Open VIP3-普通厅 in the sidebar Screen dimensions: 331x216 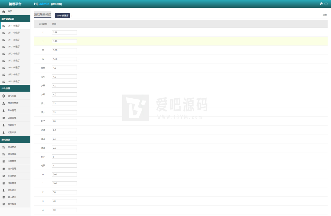(x=15, y=67)
